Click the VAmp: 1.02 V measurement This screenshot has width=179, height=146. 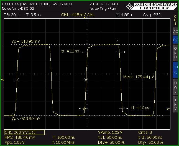(x=110, y=132)
